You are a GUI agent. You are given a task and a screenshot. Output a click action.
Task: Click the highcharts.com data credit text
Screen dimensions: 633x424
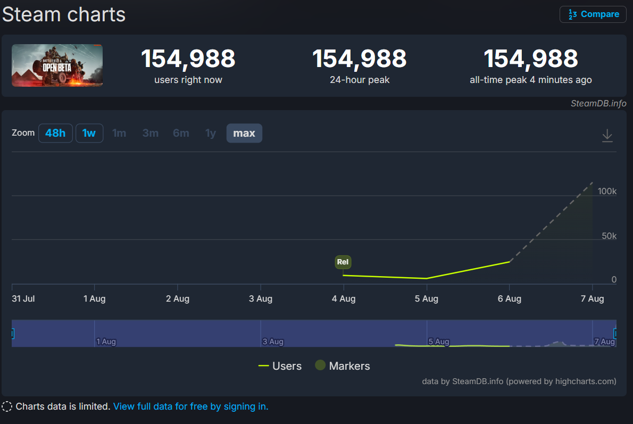pos(519,381)
